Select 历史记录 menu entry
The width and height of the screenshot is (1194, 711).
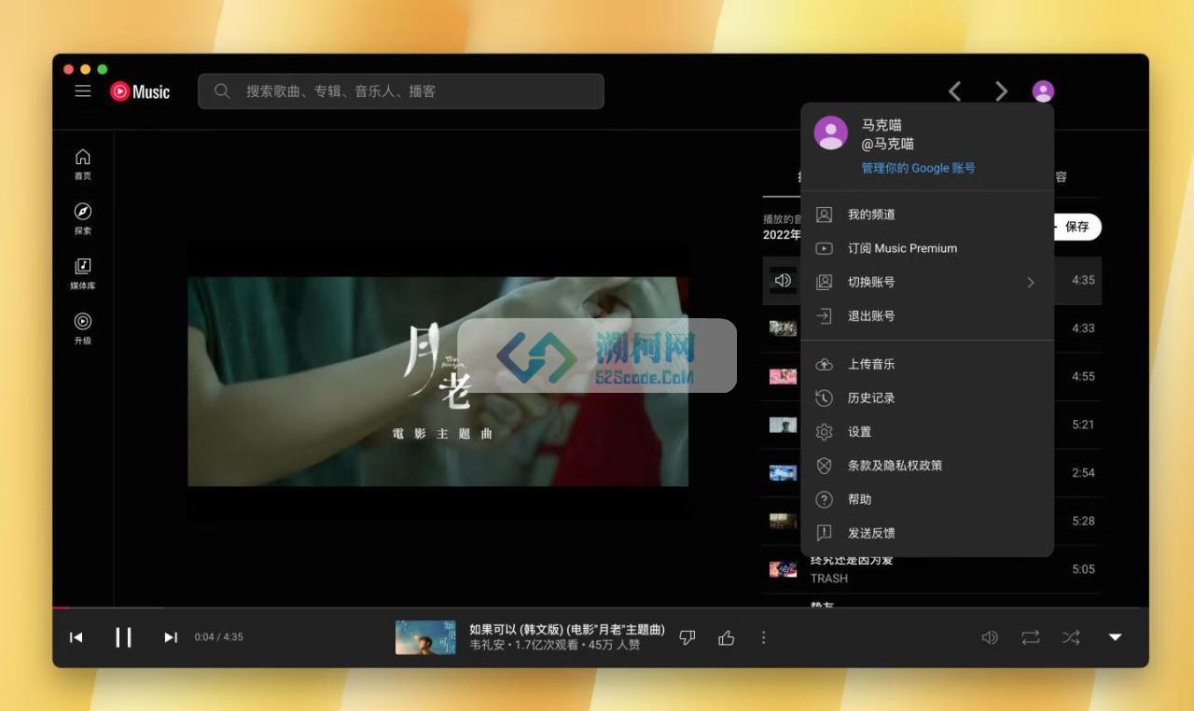927,397
